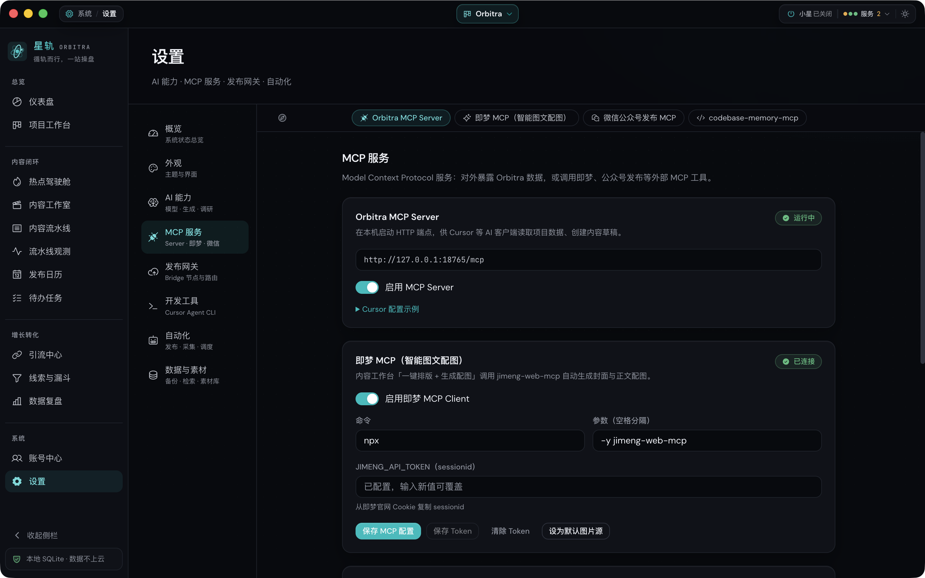This screenshot has width=925, height=578.
Task: Click the 运行中 status badge
Action: 798,218
